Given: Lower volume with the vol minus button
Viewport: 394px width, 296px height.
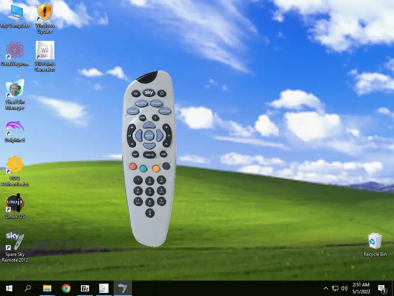Looking at the screenshot, I should click(x=132, y=145).
